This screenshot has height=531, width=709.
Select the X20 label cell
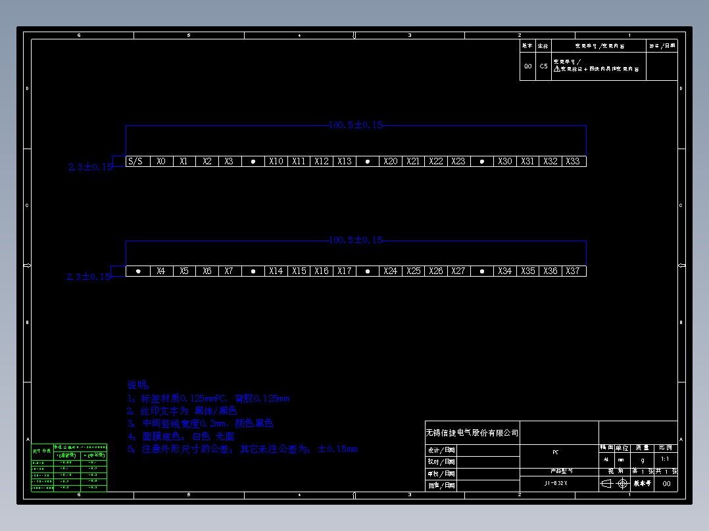coord(391,161)
